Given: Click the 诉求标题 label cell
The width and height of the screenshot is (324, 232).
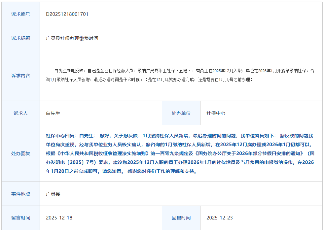Looking at the screenshot, I should [20, 38].
